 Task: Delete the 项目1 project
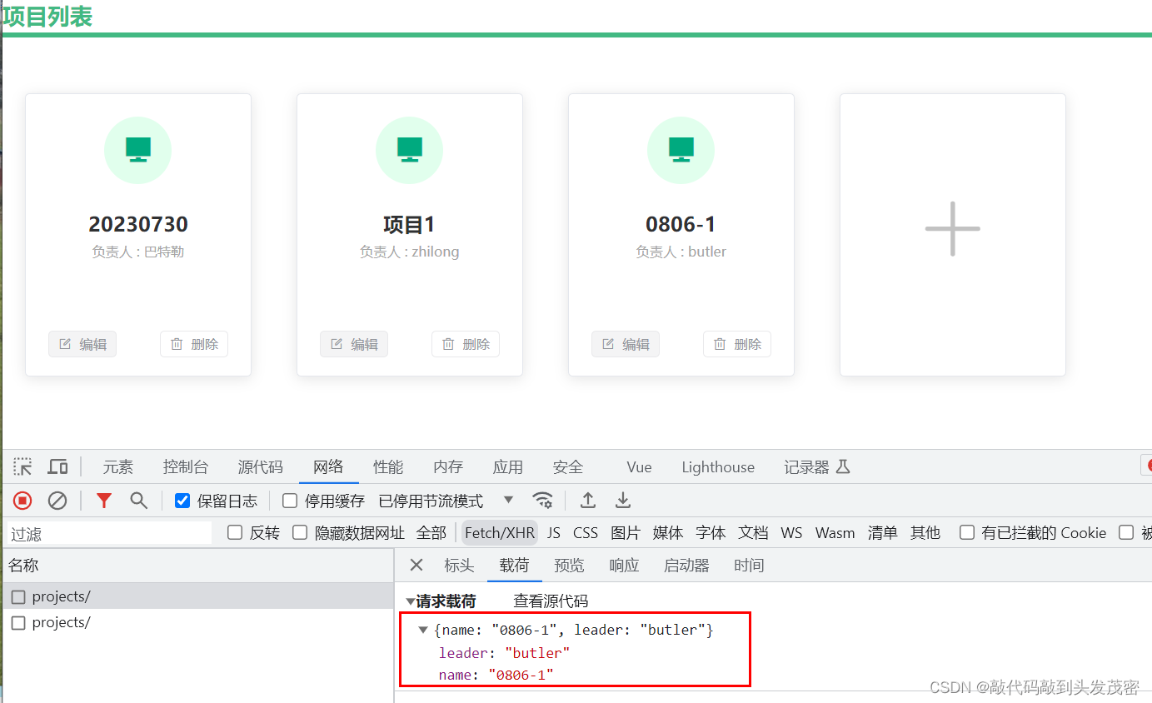(x=466, y=344)
